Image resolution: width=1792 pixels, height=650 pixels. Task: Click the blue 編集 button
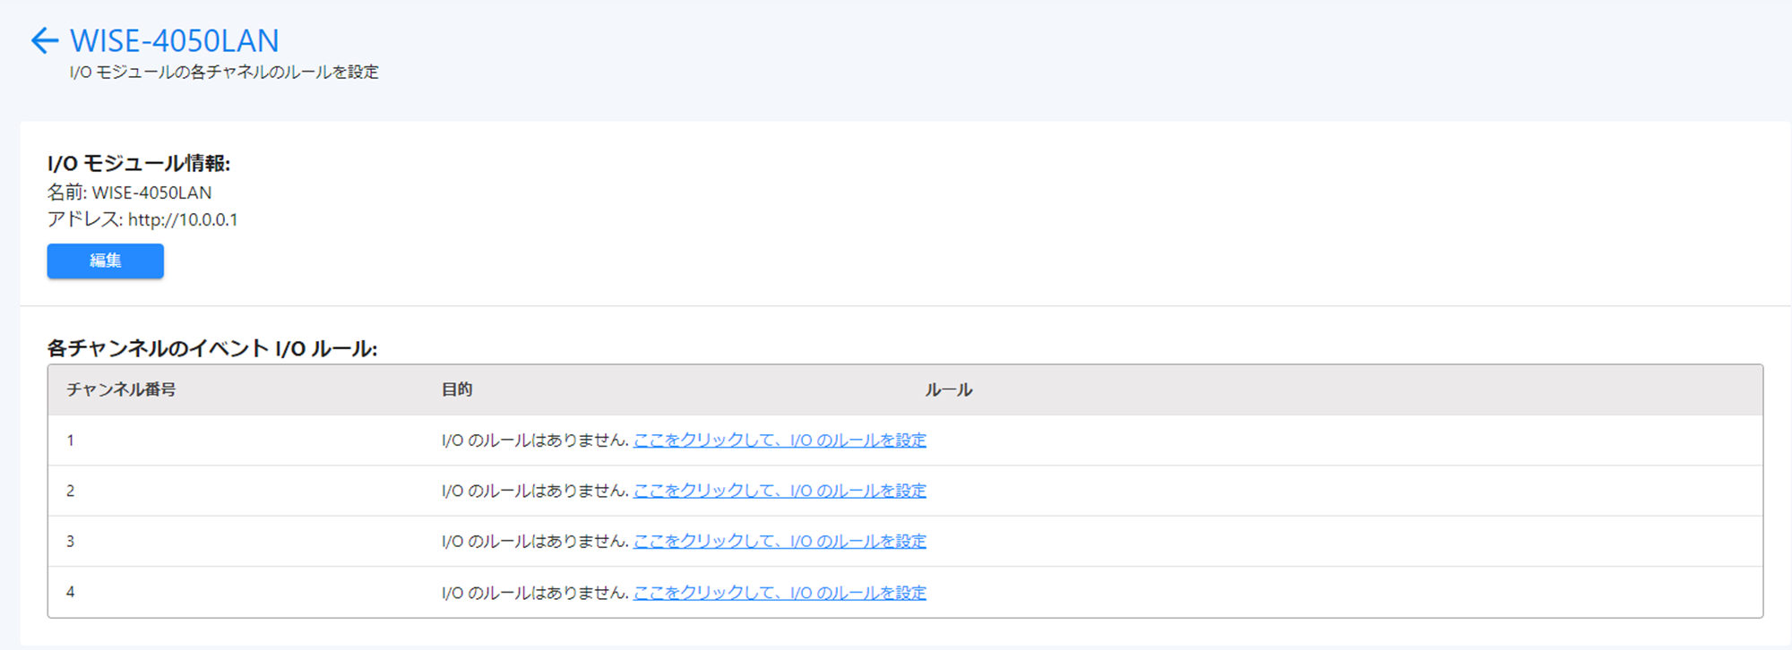(x=106, y=261)
